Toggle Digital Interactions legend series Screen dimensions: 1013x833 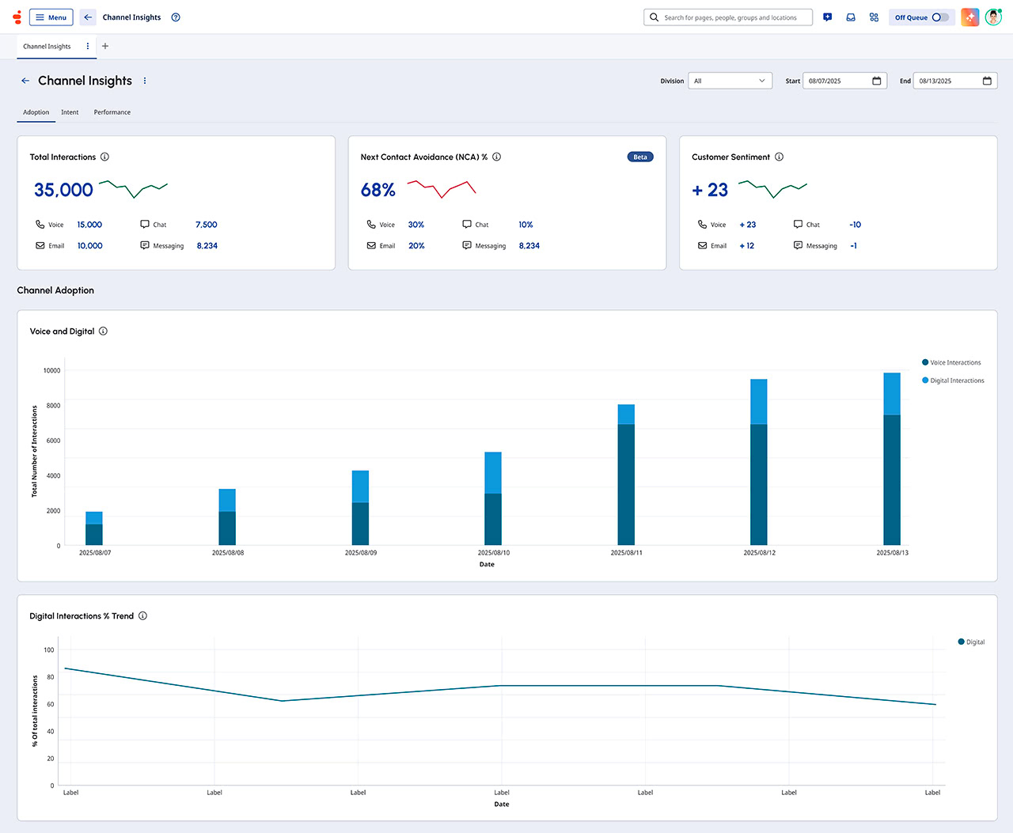tap(956, 381)
